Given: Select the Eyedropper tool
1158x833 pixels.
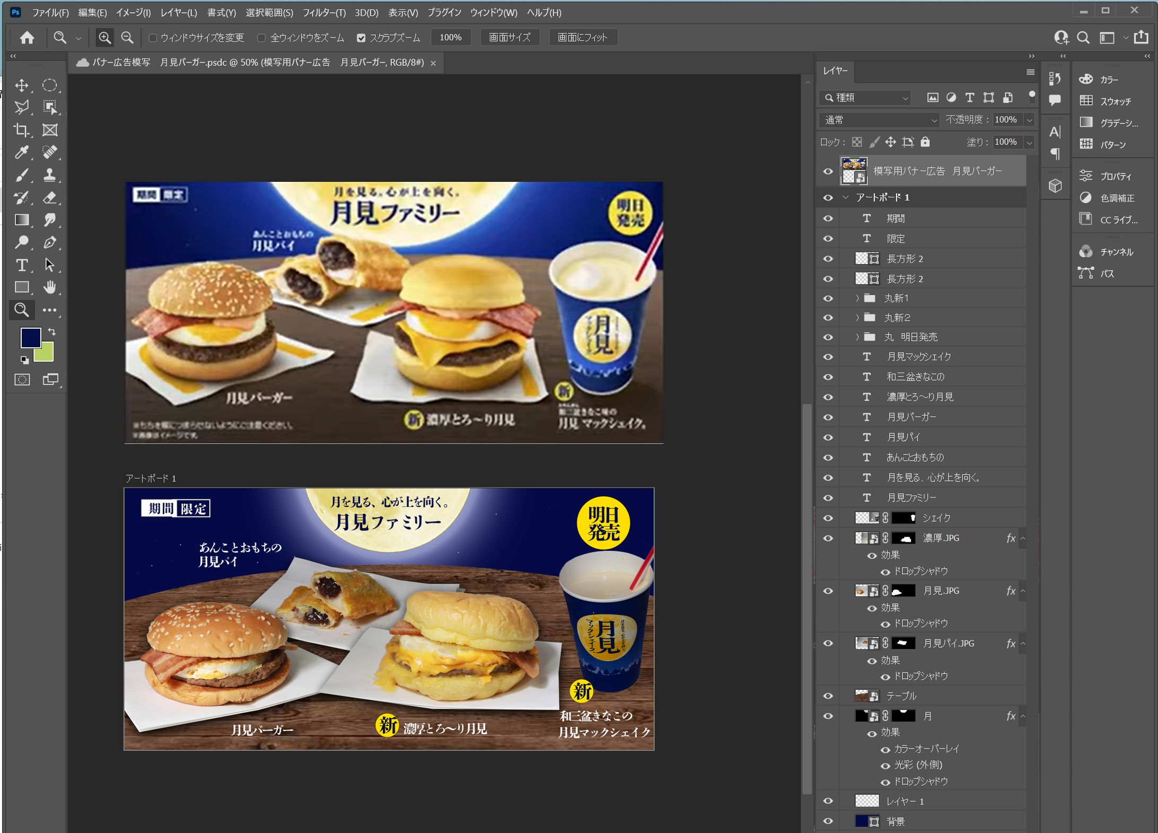Looking at the screenshot, I should pos(22,153).
